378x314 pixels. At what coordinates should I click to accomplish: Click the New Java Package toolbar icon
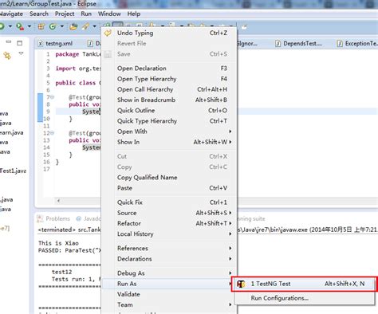tap(41, 26)
